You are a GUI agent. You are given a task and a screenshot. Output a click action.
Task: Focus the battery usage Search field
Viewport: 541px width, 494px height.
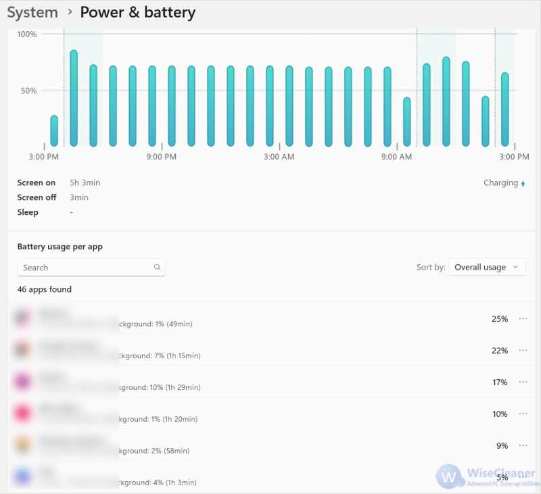91,267
